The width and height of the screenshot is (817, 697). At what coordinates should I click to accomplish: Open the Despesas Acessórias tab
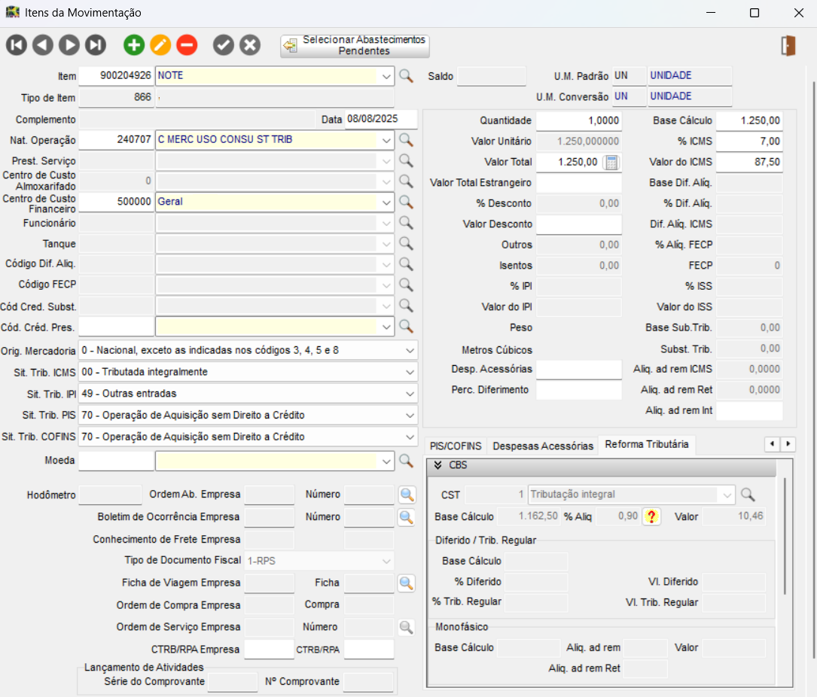(x=542, y=446)
